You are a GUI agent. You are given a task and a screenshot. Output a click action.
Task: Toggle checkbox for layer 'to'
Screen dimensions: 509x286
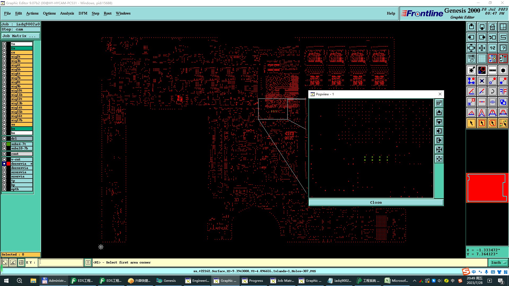tap(4, 44)
